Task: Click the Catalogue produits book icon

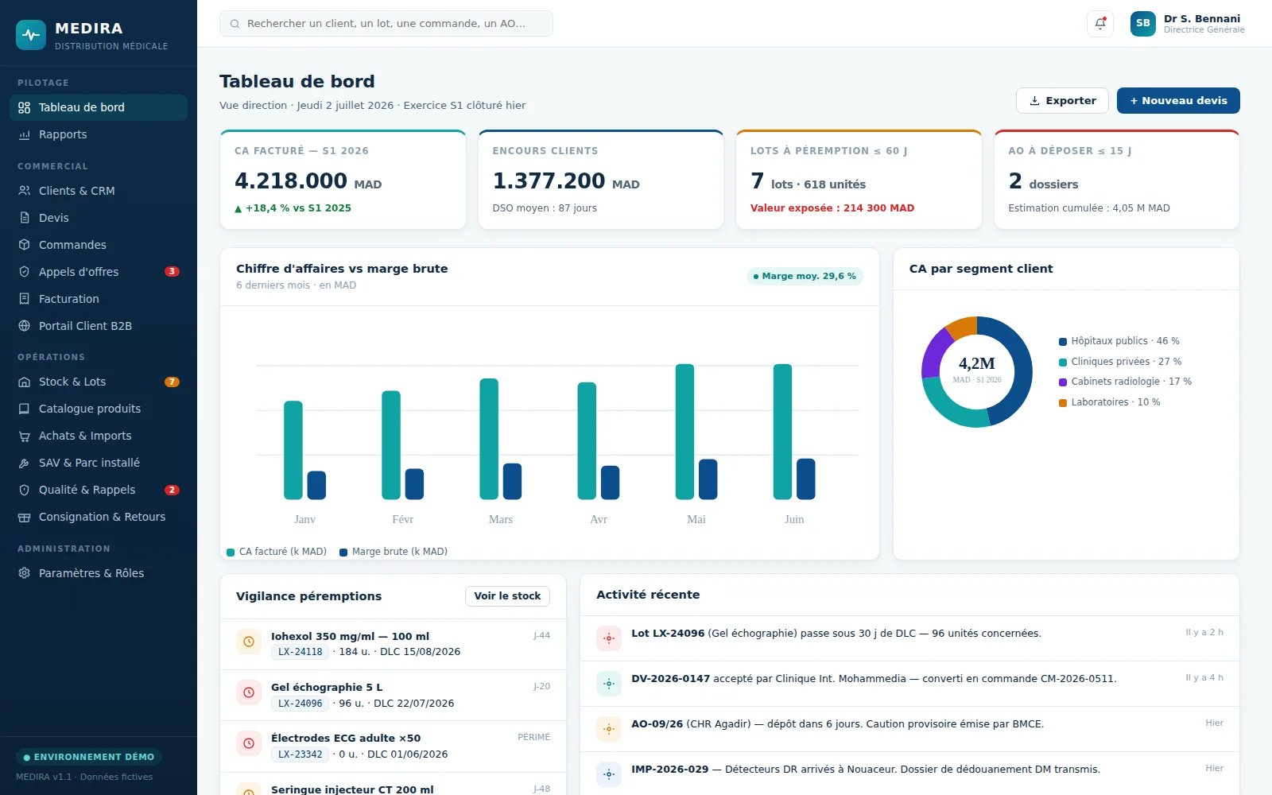Action: tap(25, 409)
